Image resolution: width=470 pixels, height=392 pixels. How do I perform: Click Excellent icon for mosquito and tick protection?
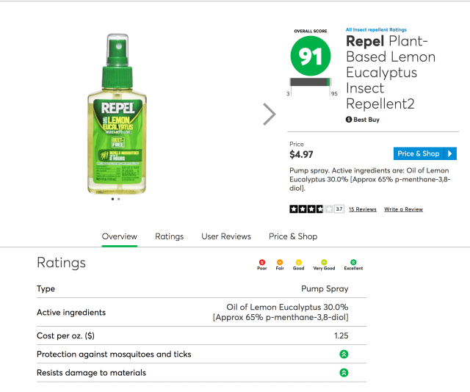(x=344, y=355)
